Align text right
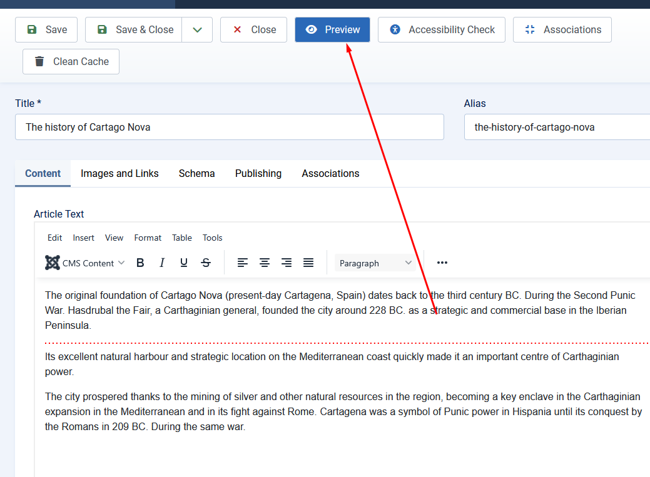Screen dimensions: 650x477 (x=287, y=263)
